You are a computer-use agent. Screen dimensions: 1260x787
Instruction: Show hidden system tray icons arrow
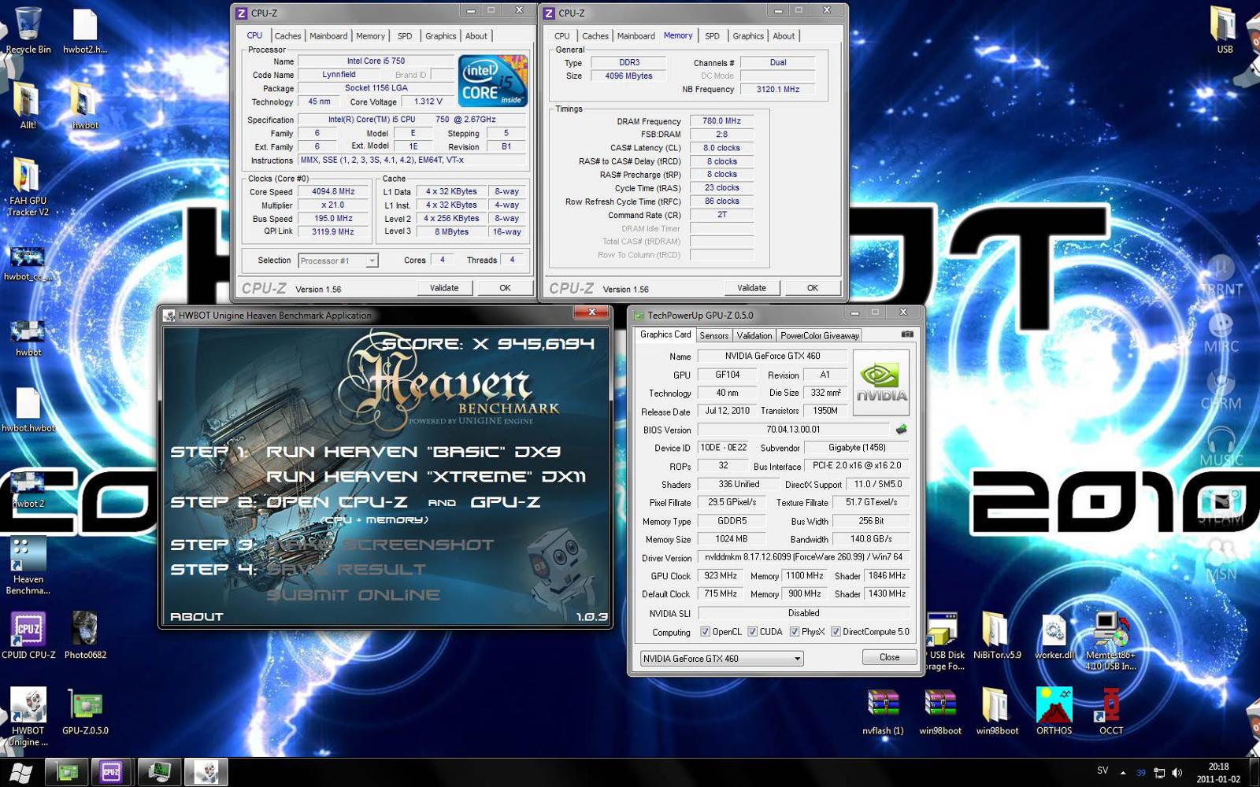(1122, 773)
